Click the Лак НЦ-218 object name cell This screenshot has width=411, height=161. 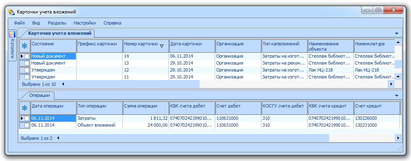330,70
